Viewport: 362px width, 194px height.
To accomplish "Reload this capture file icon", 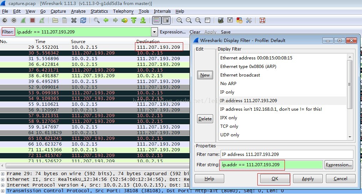I will click(x=83, y=21).
